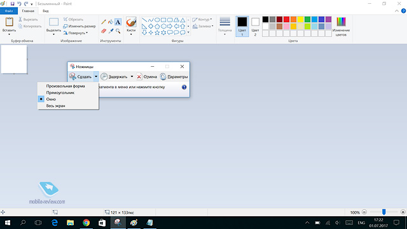
Task: Click Отмена (Cancel) in Snipping Tool
Action: click(x=147, y=76)
